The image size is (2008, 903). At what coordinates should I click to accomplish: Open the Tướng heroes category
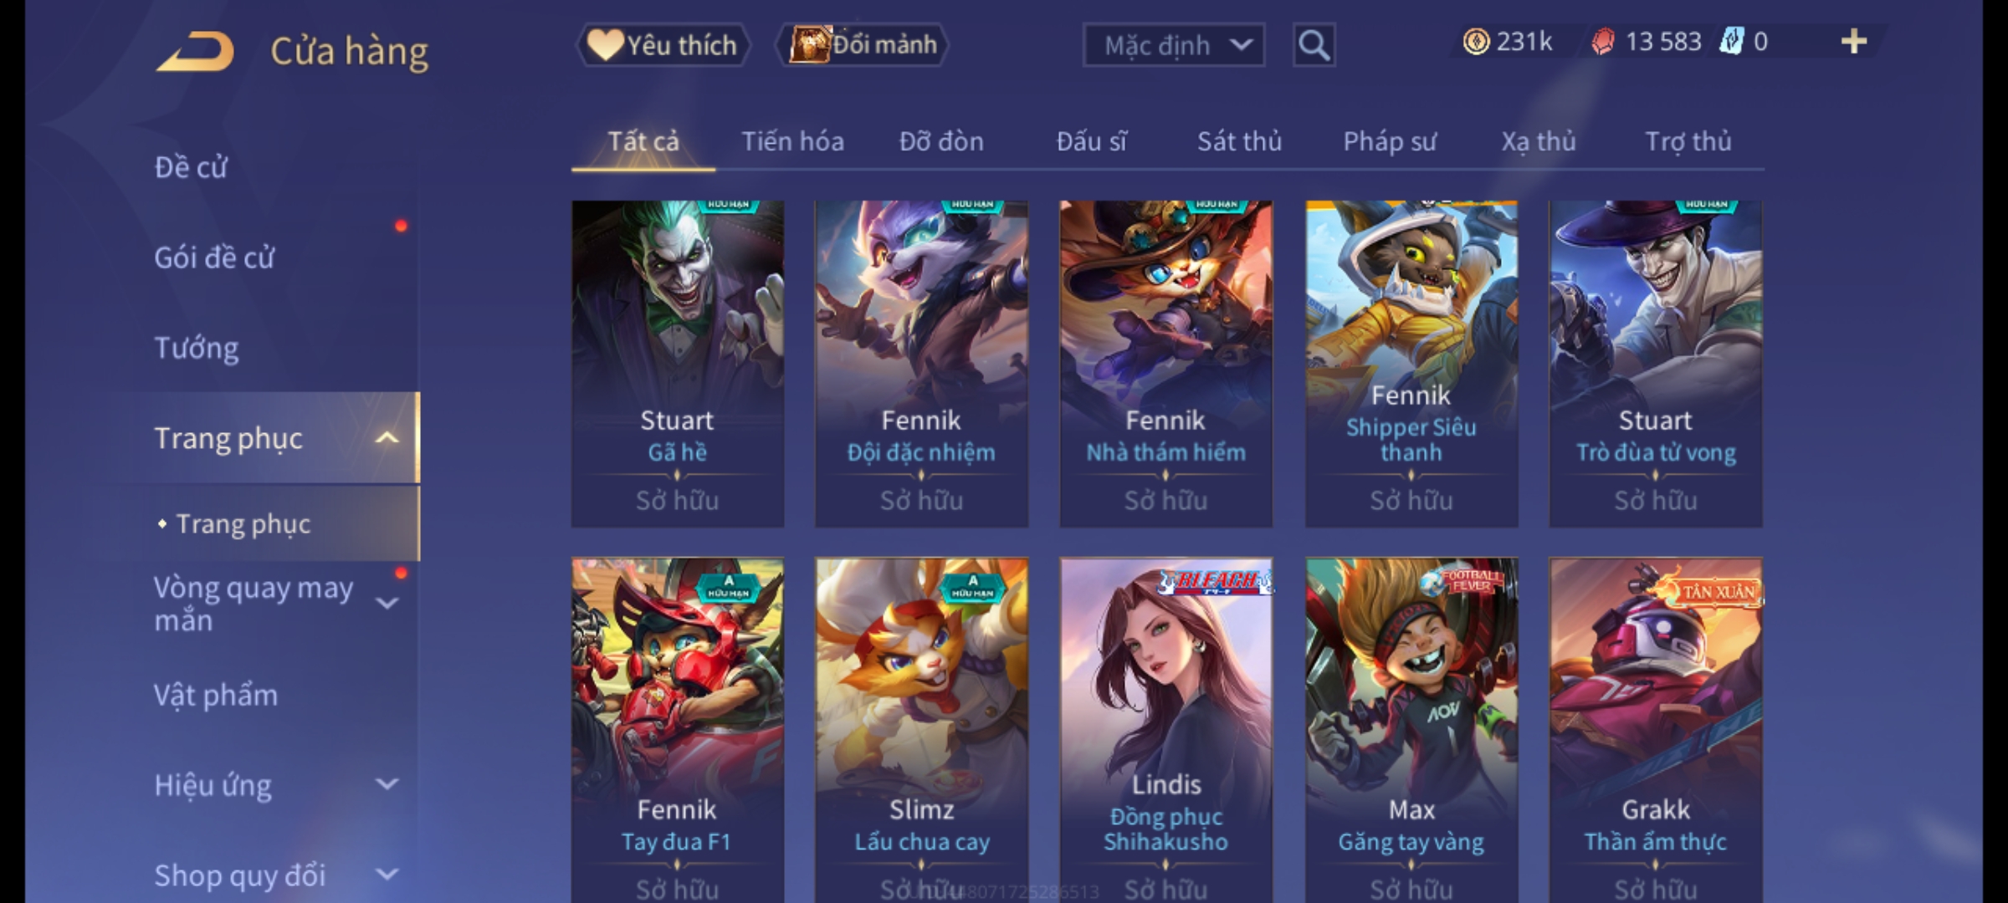197,348
